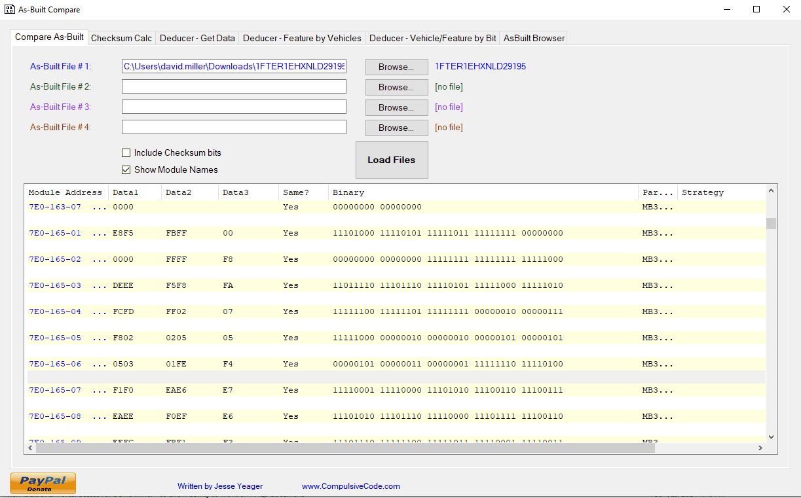Screen dimensions: 801x498
Task: Click Data2 value 01FE
Action: pyautogui.click(x=176, y=364)
